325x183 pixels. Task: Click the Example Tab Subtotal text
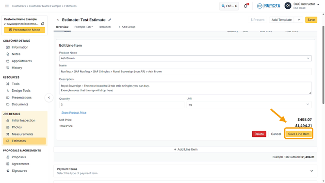point(293,157)
